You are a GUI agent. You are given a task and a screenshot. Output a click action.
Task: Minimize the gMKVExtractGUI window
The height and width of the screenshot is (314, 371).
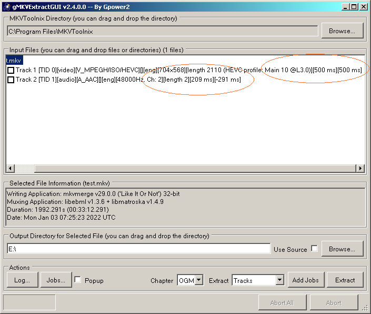point(346,7)
